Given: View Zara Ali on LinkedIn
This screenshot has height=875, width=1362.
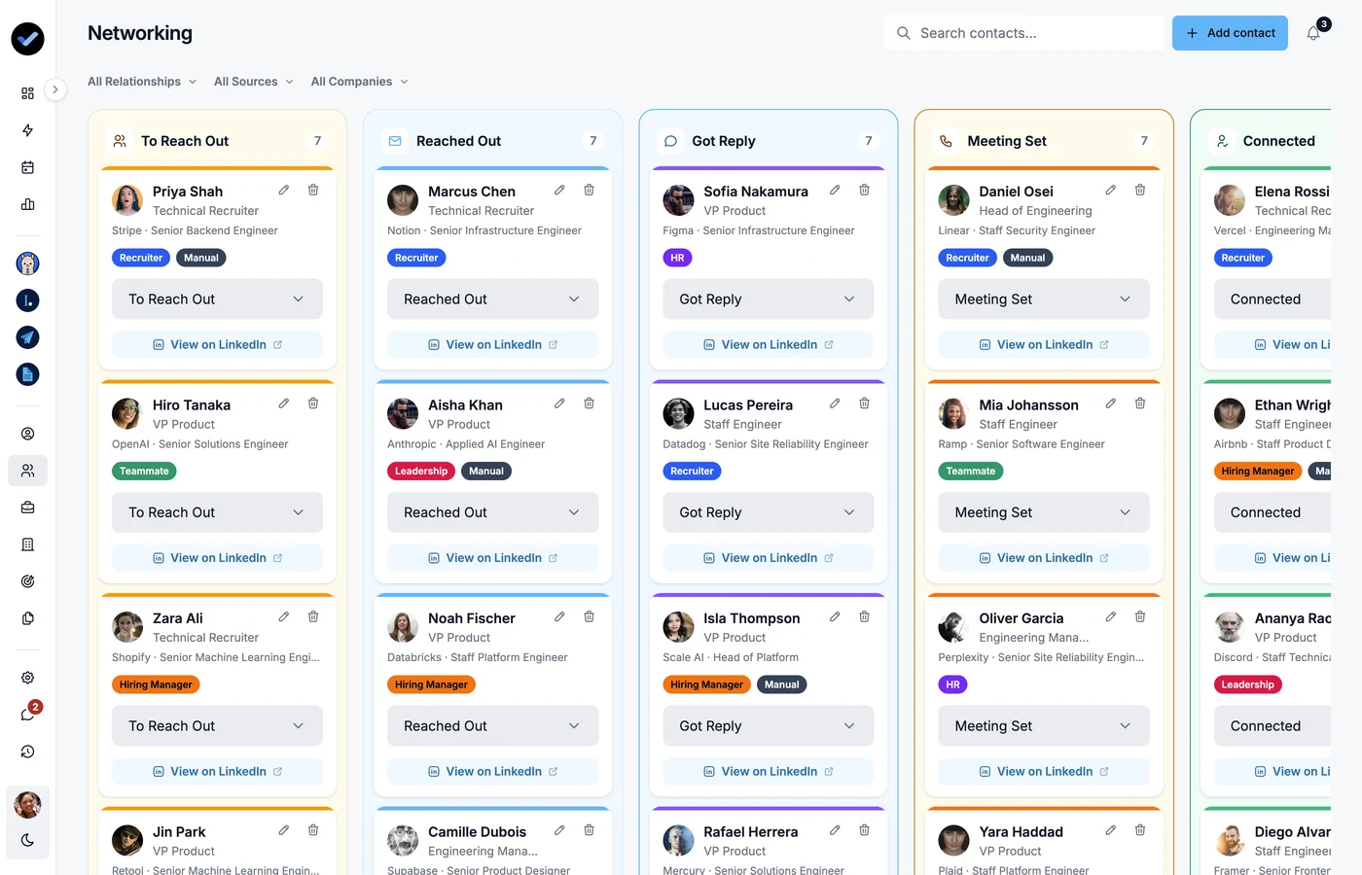Looking at the screenshot, I should (x=217, y=772).
